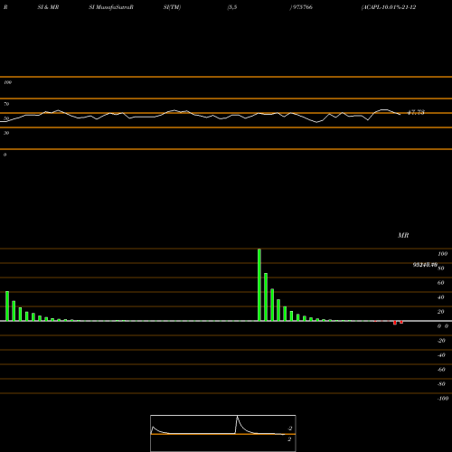Viewport: 452px width, 452px height.
Task: Click the (5,5 parameter text in header
Action: coord(232,7)
